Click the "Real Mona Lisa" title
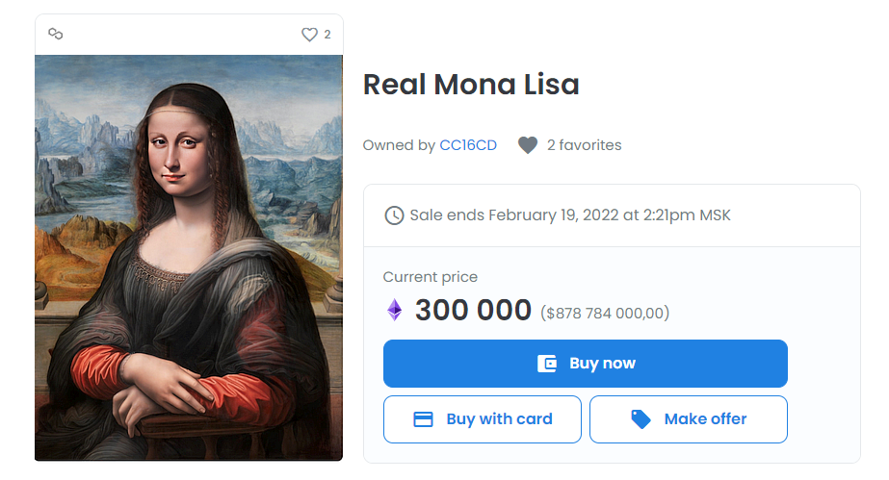The height and width of the screenshot is (480, 889). coord(471,85)
